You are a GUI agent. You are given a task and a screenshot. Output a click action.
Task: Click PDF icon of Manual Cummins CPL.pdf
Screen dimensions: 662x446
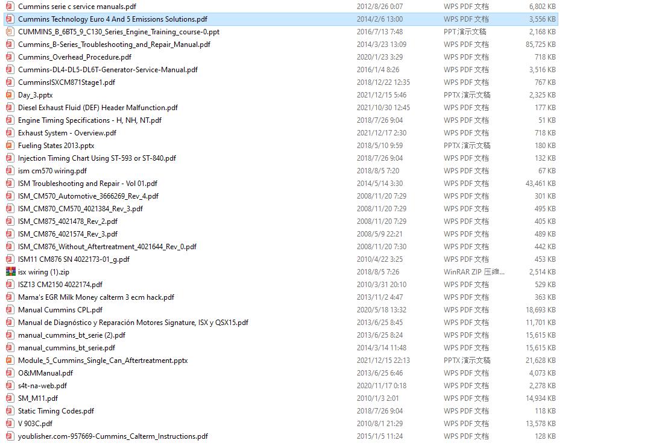click(9, 310)
